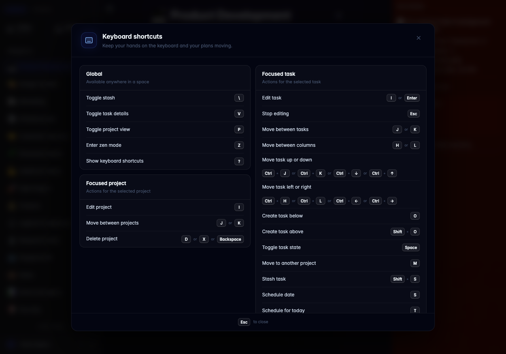Click the P key for Toggle project view
The width and height of the screenshot is (506, 354).
click(x=239, y=129)
